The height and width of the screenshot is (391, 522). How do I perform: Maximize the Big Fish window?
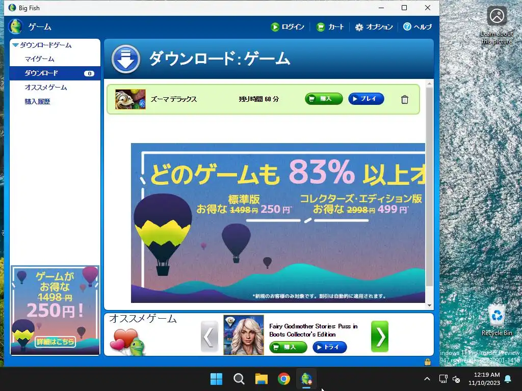(x=404, y=8)
